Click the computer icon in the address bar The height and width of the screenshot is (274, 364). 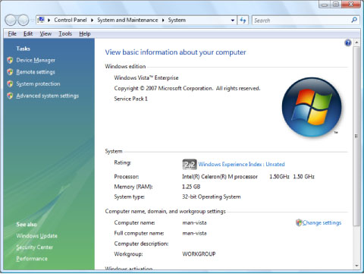(x=41, y=20)
